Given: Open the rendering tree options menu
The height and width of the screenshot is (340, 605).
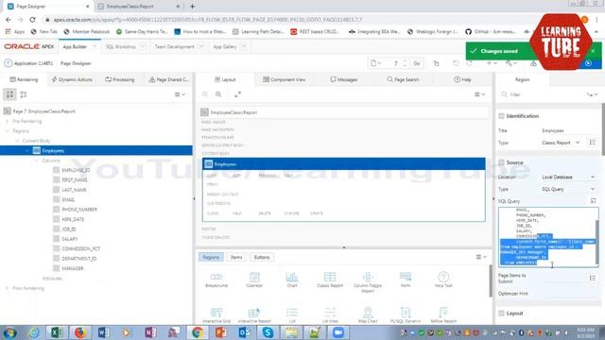Looking at the screenshot, I should coord(180,94).
